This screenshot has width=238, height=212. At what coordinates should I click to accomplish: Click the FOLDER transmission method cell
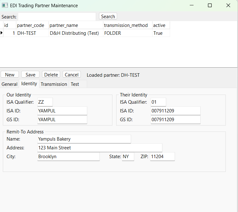128,33
